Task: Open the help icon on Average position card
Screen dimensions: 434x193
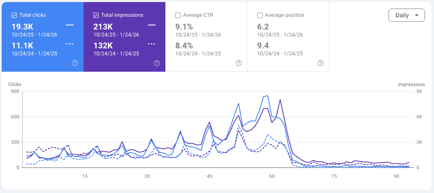Action: click(x=321, y=63)
